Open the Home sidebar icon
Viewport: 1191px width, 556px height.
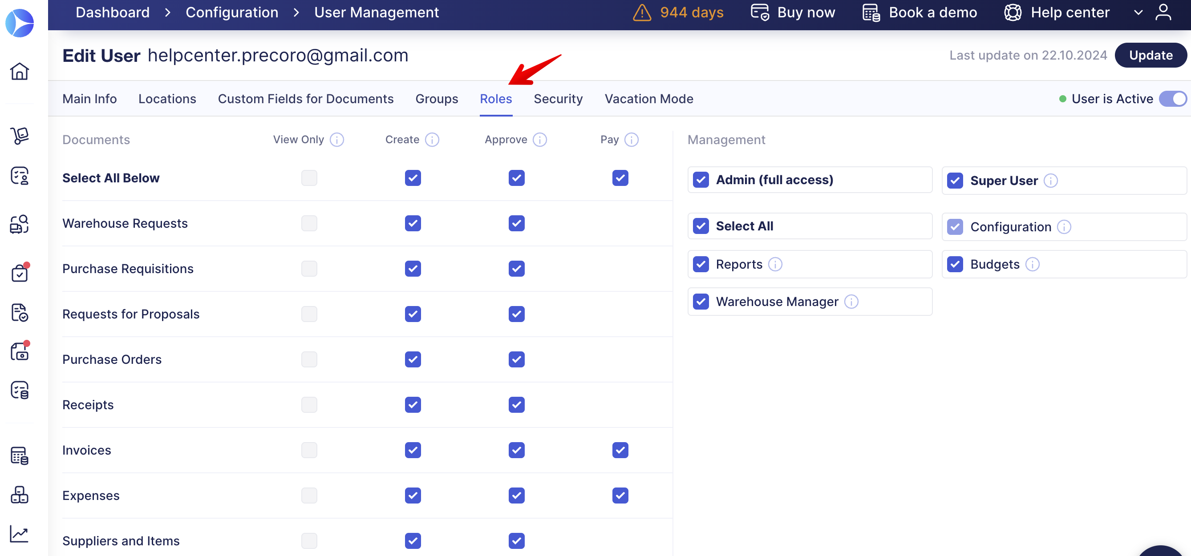[20, 71]
